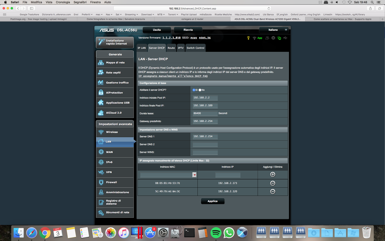Go to Gestione traffico
This screenshot has height=241, width=385.
[115, 83]
